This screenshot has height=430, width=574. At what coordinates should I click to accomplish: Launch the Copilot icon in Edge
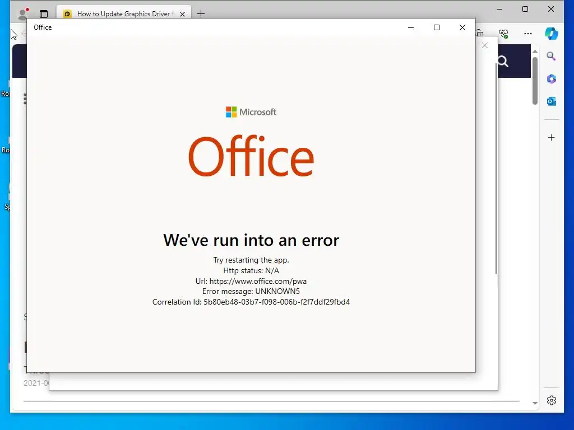coord(552,34)
